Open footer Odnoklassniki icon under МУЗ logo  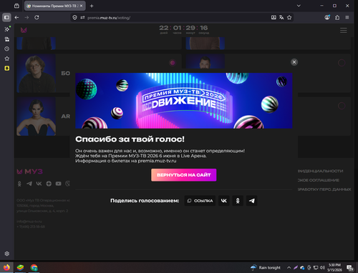[x=19, y=184]
